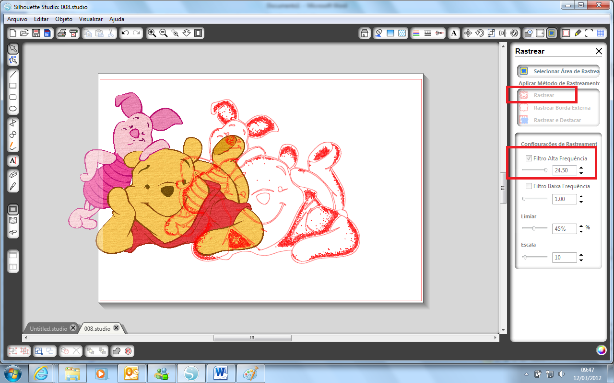Viewport: 614px width, 383px height.
Task: Send to Silhouette cutter icon
Action: click(73, 33)
